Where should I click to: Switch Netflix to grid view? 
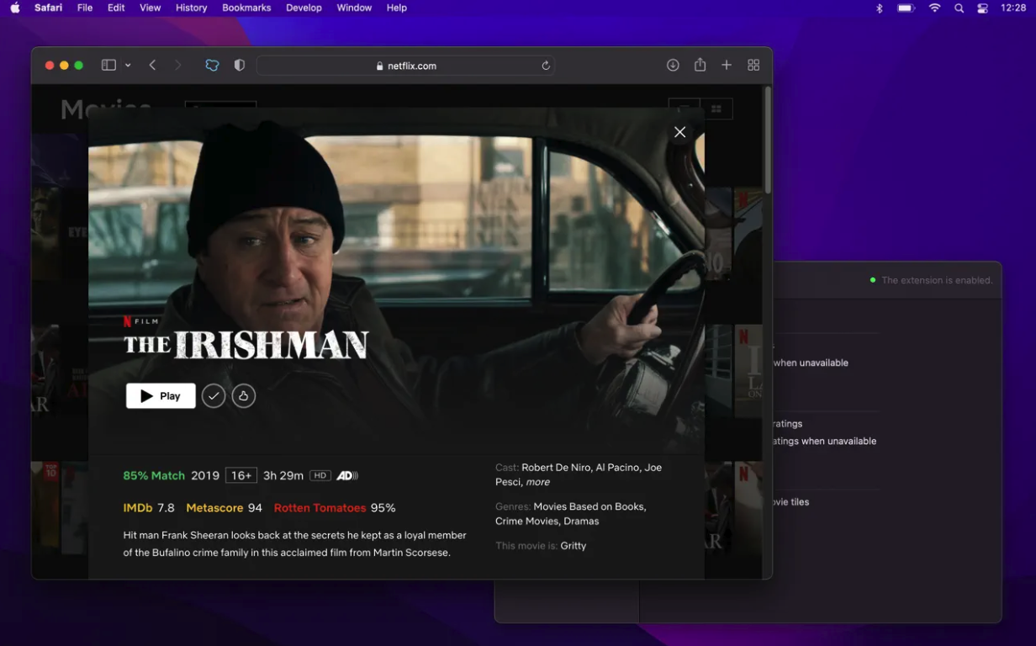(716, 109)
